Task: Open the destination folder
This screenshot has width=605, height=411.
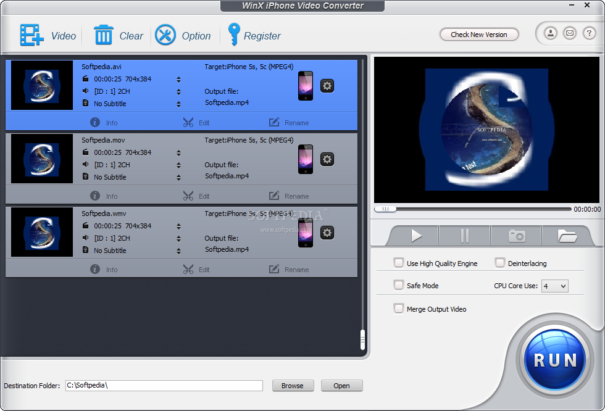Action: pyautogui.click(x=341, y=386)
